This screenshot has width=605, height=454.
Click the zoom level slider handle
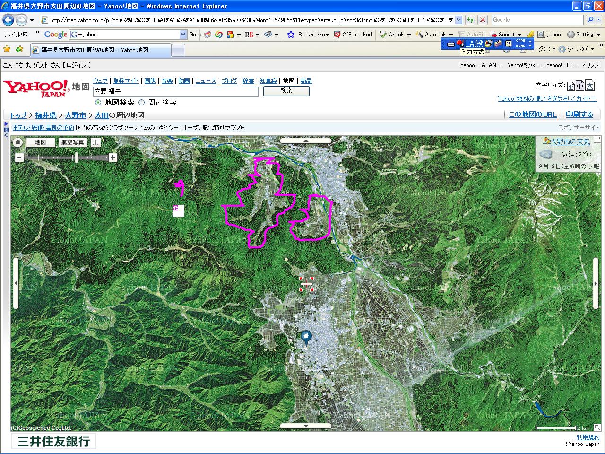pos(76,157)
